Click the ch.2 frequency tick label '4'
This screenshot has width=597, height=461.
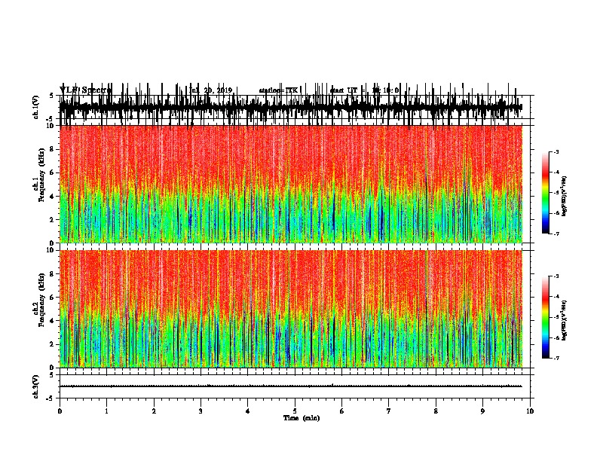tap(53, 321)
